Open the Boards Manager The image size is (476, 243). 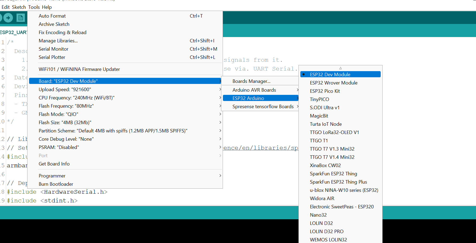pyautogui.click(x=251, y=81)
